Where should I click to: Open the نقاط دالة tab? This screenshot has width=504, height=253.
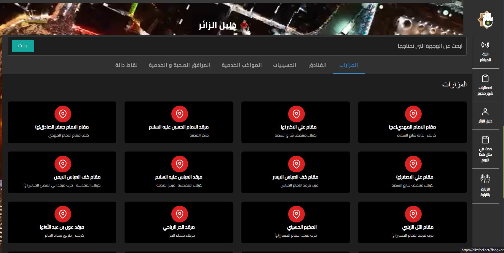(x=126, y=65)
